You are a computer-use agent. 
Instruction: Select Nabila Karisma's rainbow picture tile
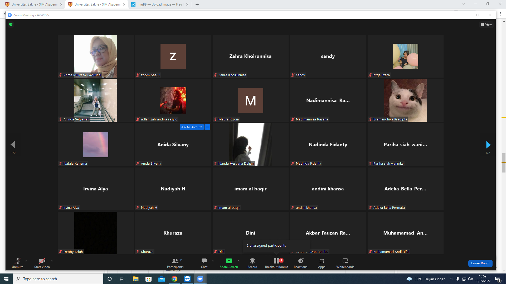pos(96,145)
